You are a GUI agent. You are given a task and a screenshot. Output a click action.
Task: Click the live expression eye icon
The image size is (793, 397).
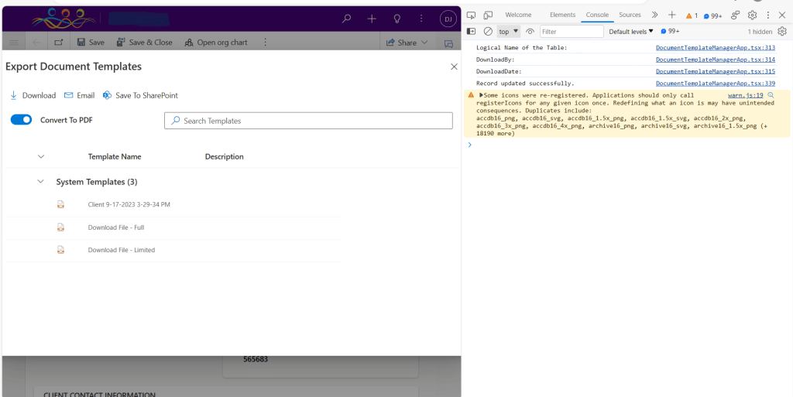click(x=530, y=32)
